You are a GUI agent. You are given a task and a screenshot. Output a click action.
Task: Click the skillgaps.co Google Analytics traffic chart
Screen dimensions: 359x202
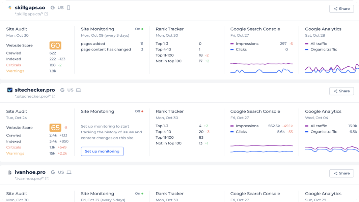[332, 68]
